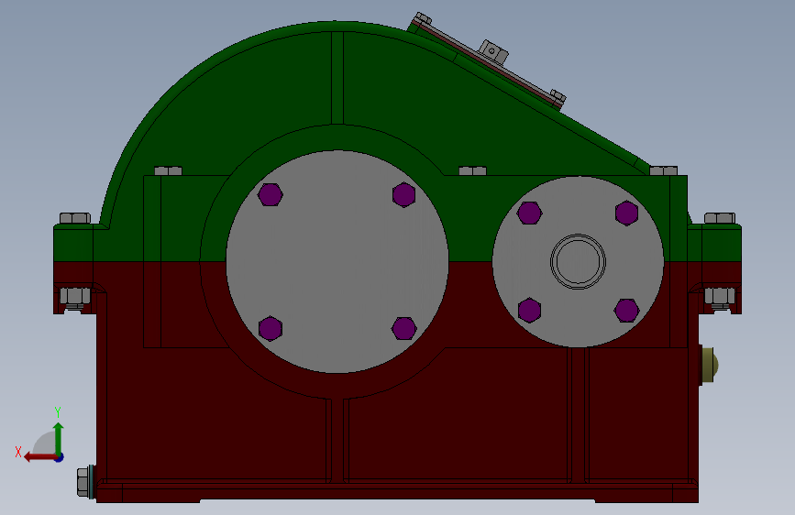Click the gray bolt head between the two covers
The image size is (795, 515).
coord(472,170)
